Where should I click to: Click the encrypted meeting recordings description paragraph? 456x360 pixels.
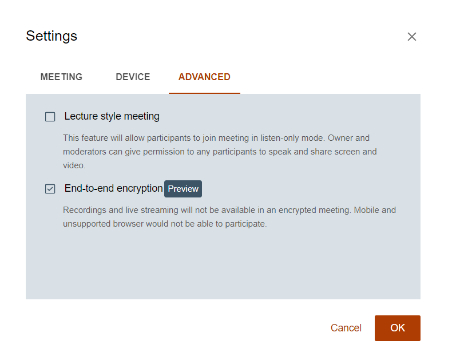pyautogui.click(x=229, y=217)
